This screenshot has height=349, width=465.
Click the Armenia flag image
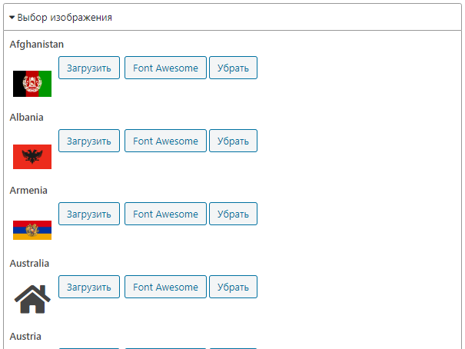[x=32, y=230]
